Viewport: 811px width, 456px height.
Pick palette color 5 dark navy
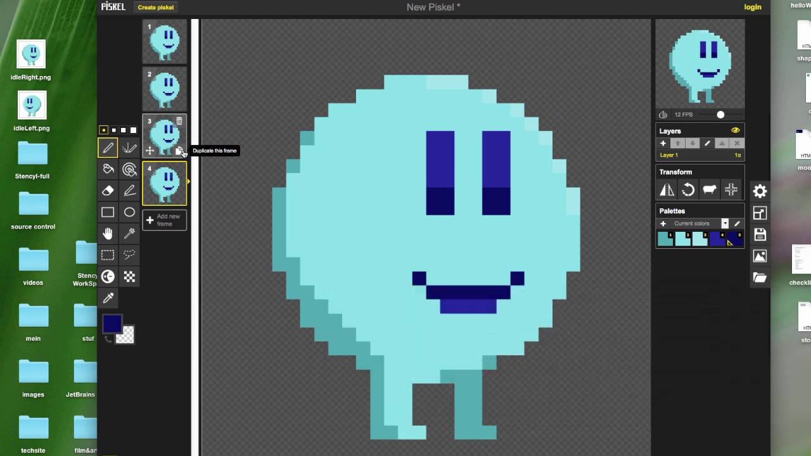point(734,239)
